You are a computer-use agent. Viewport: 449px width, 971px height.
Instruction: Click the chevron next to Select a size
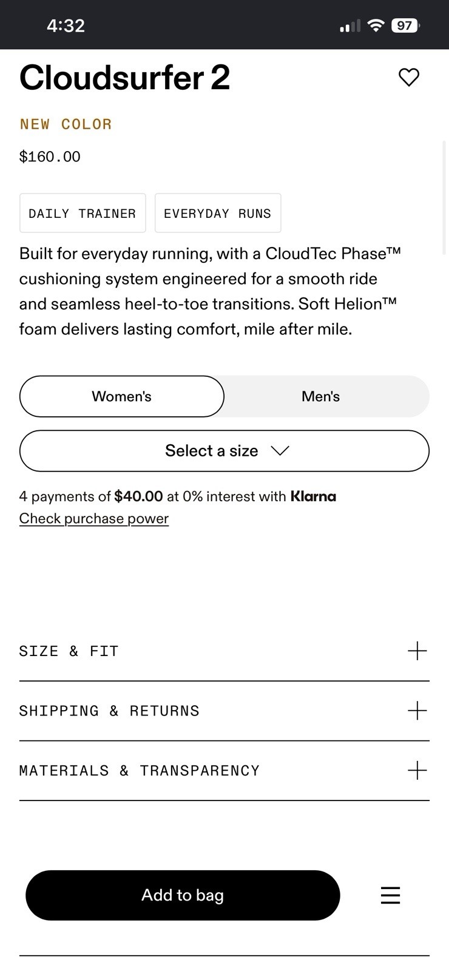pos(280,451)
